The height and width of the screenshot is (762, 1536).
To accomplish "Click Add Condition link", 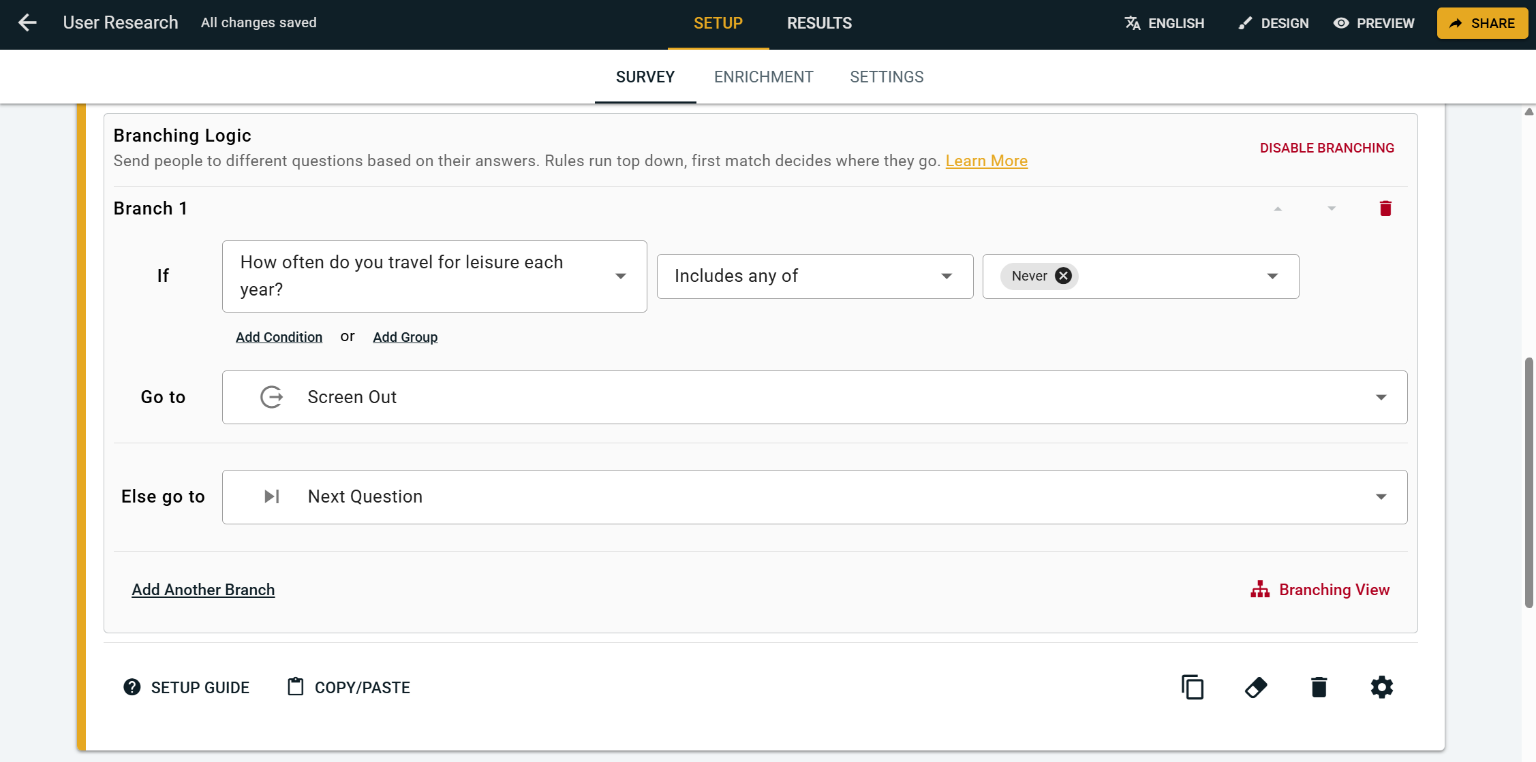I will [x=279, y=337].
